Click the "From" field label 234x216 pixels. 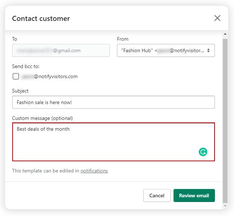tap(123, 39)
